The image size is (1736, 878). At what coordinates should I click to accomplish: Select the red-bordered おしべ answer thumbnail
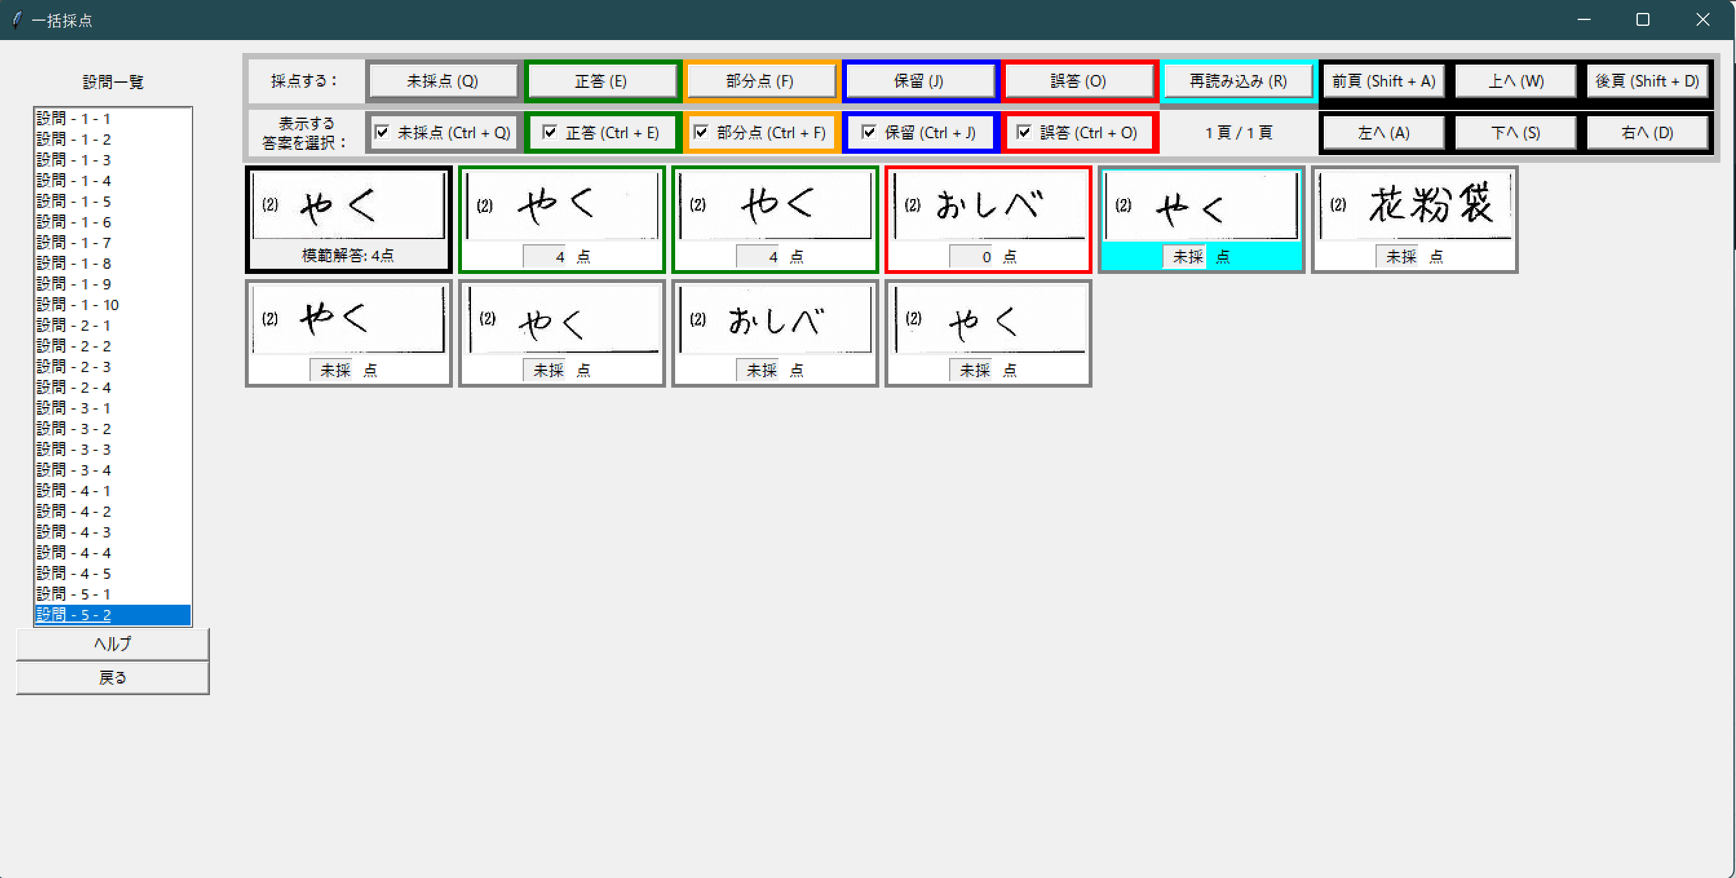click(x=987, y=205)
